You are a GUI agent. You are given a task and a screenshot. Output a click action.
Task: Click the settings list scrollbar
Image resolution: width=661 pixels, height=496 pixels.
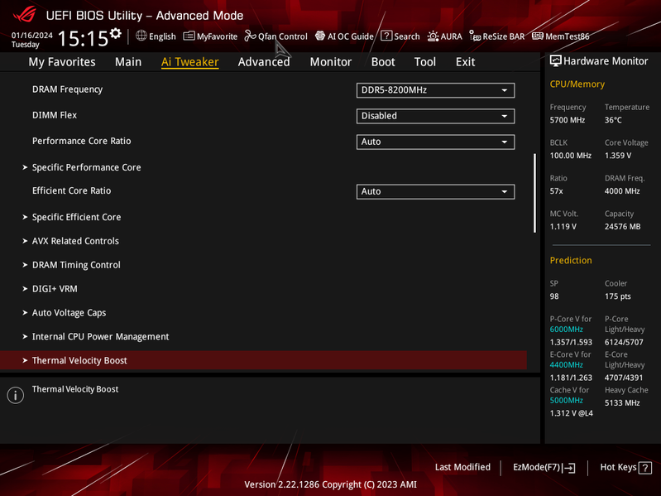534,193
